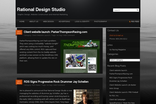
Task: Click the RSS FEED link
Action: [135, 22]
